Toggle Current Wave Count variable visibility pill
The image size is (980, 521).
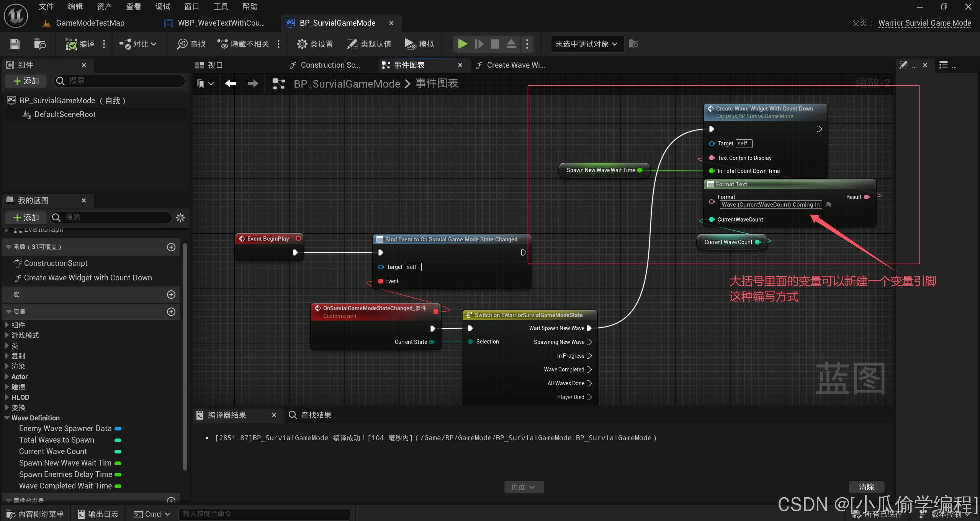118,452
